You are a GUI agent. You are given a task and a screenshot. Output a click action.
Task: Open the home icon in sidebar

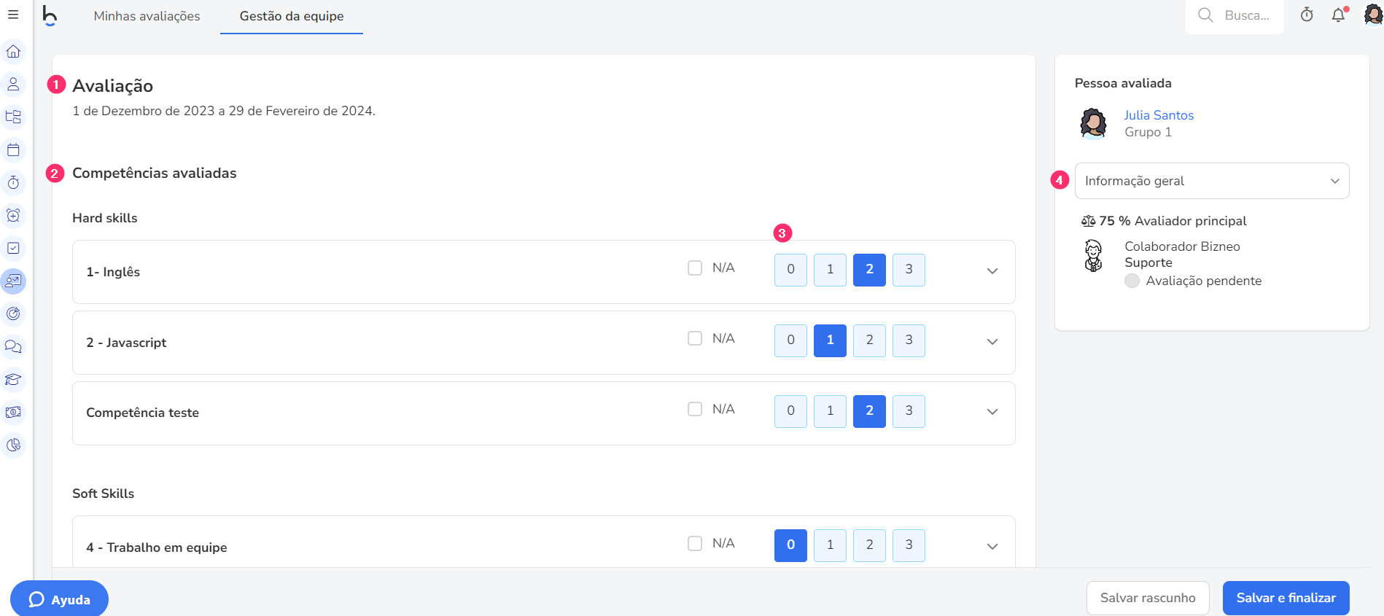click(x=13, y=52)
